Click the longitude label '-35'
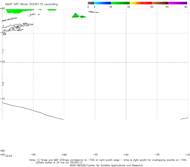This screenshot has height=167, width=190. click(x=157, y=154)
